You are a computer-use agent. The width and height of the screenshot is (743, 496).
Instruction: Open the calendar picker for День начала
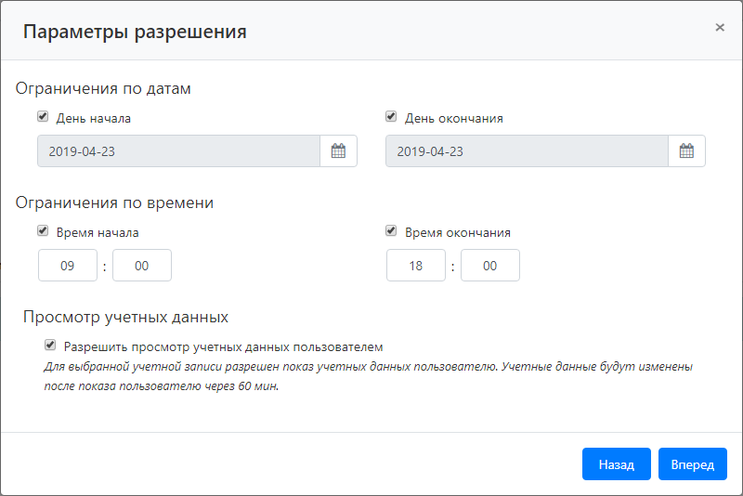338,151
